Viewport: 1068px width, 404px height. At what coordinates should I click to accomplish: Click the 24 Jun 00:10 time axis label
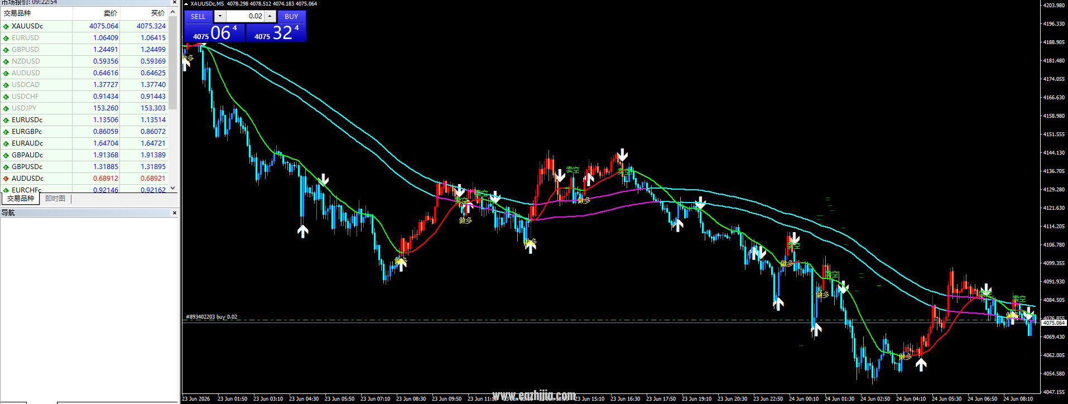(x=804, y=399)
